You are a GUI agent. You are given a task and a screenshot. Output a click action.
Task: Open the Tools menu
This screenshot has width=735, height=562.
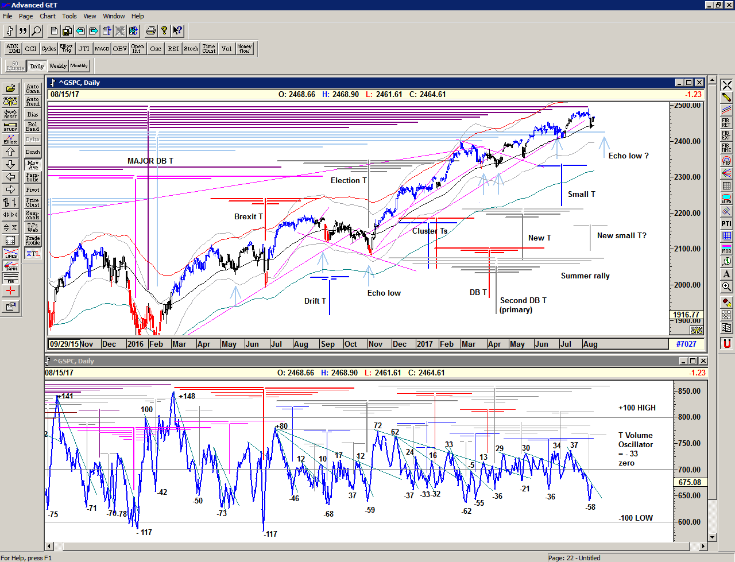[69, 16]
